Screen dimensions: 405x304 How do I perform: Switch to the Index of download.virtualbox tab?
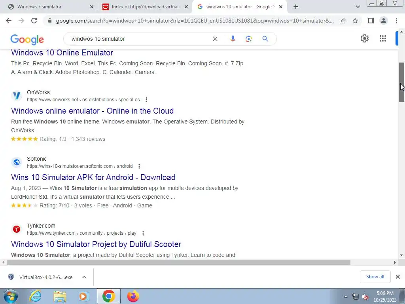(145, 7)
